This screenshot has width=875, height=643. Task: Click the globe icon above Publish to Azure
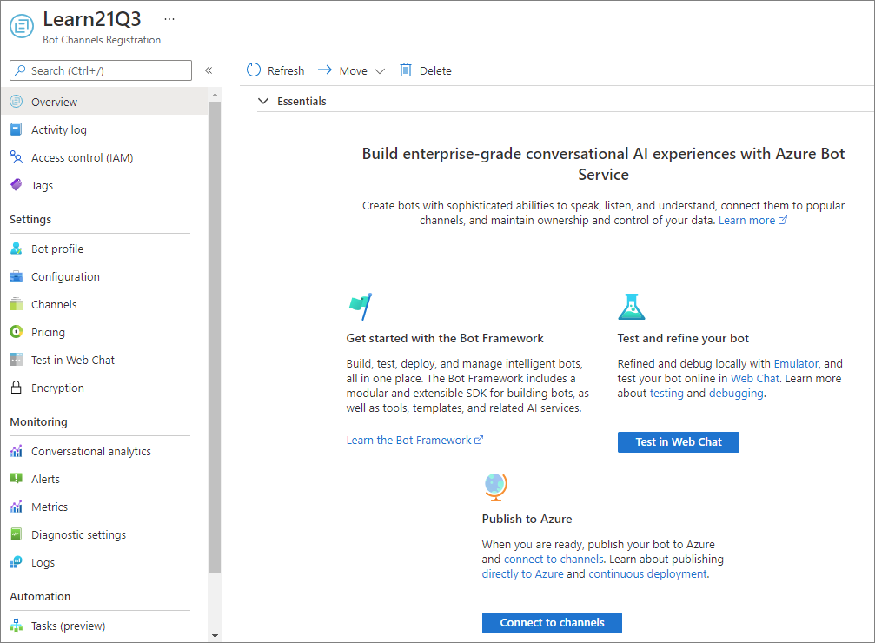(x=495, y=487)
